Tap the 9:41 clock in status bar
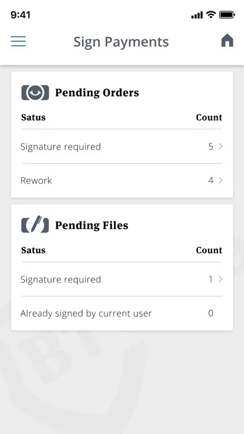244x434 pixels. tap(21, 15)
